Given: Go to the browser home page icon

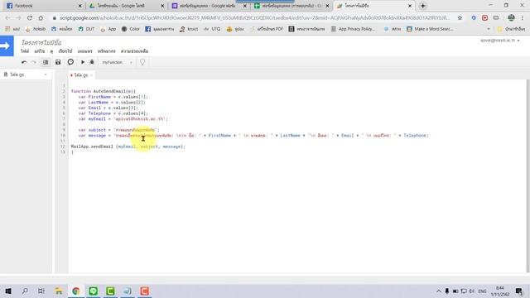Looking at the screenshot, I should [41, 18].
